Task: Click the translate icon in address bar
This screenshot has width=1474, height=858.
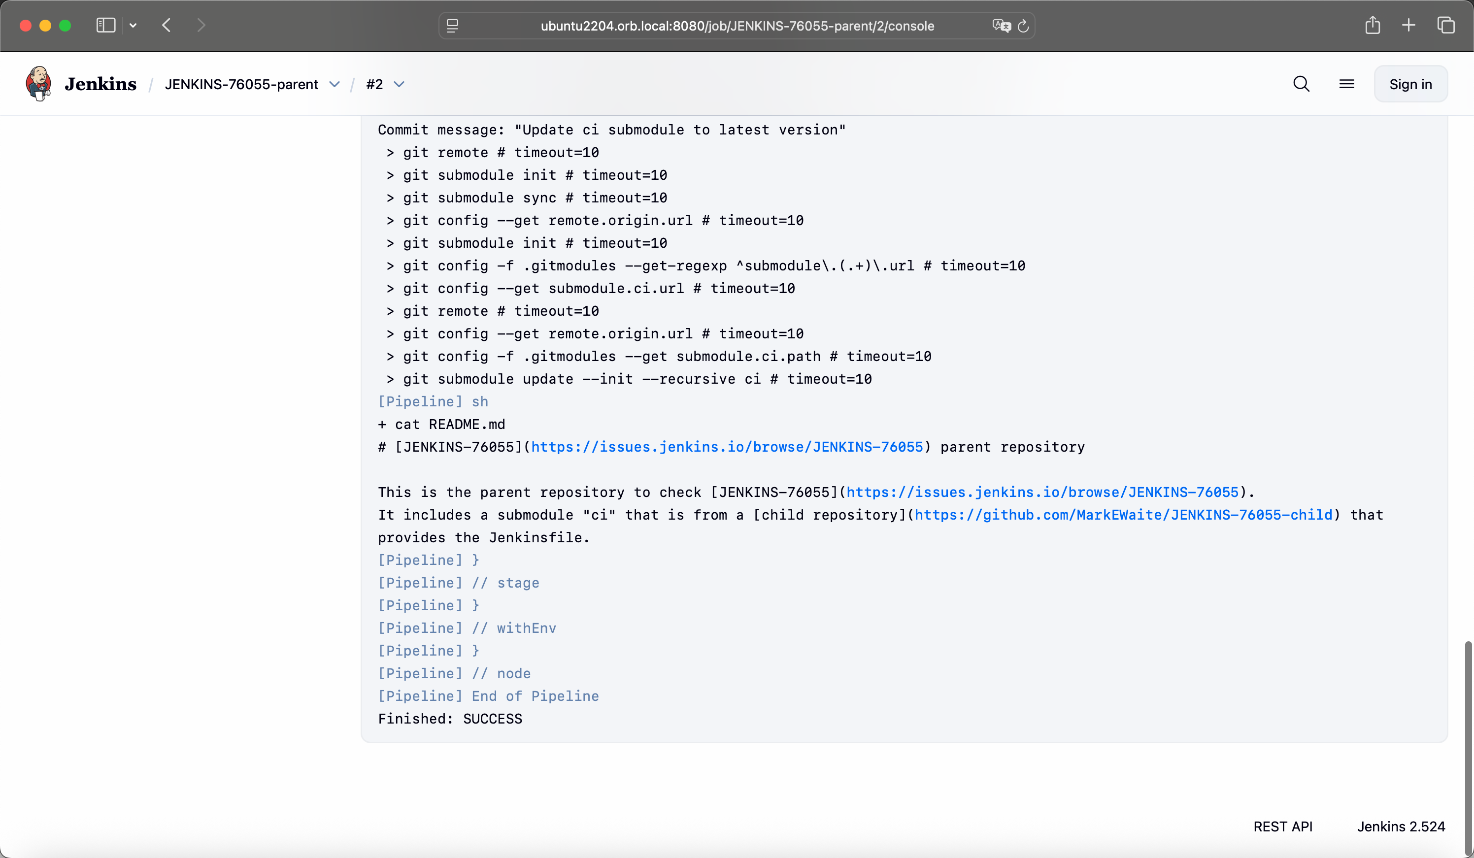Action: click(x=1002, y=26)
